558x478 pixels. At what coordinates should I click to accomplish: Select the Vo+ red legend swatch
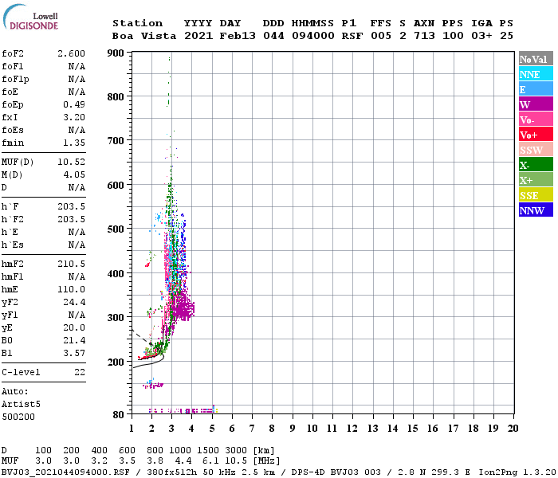pyautogui.click(x=536, y=135)
